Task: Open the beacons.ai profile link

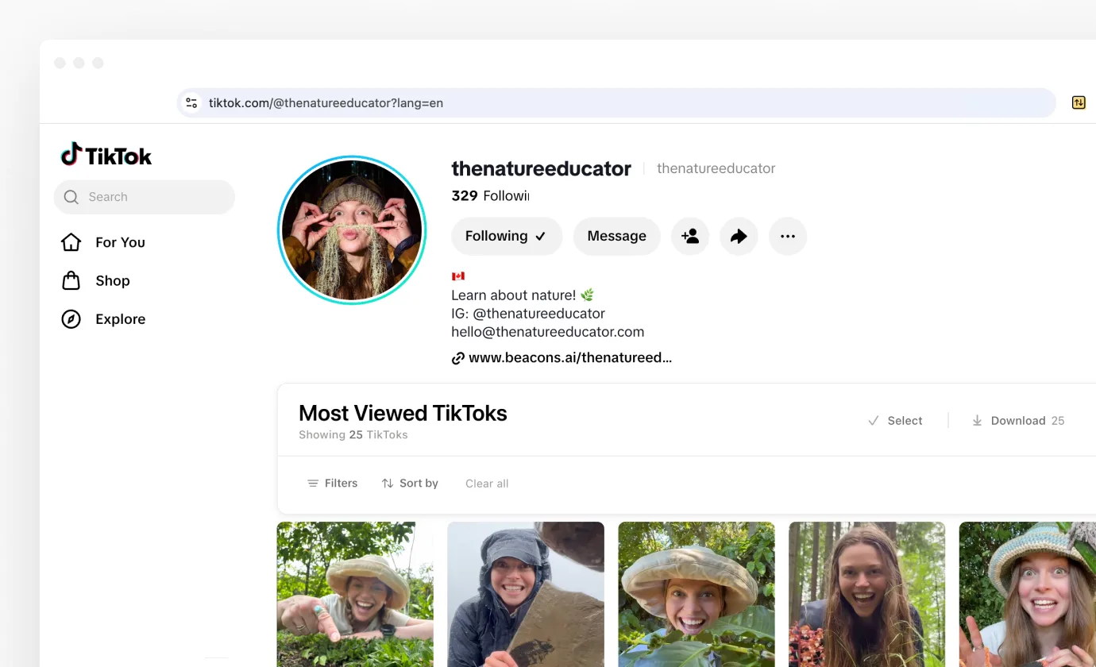Action: coord(570,358)
